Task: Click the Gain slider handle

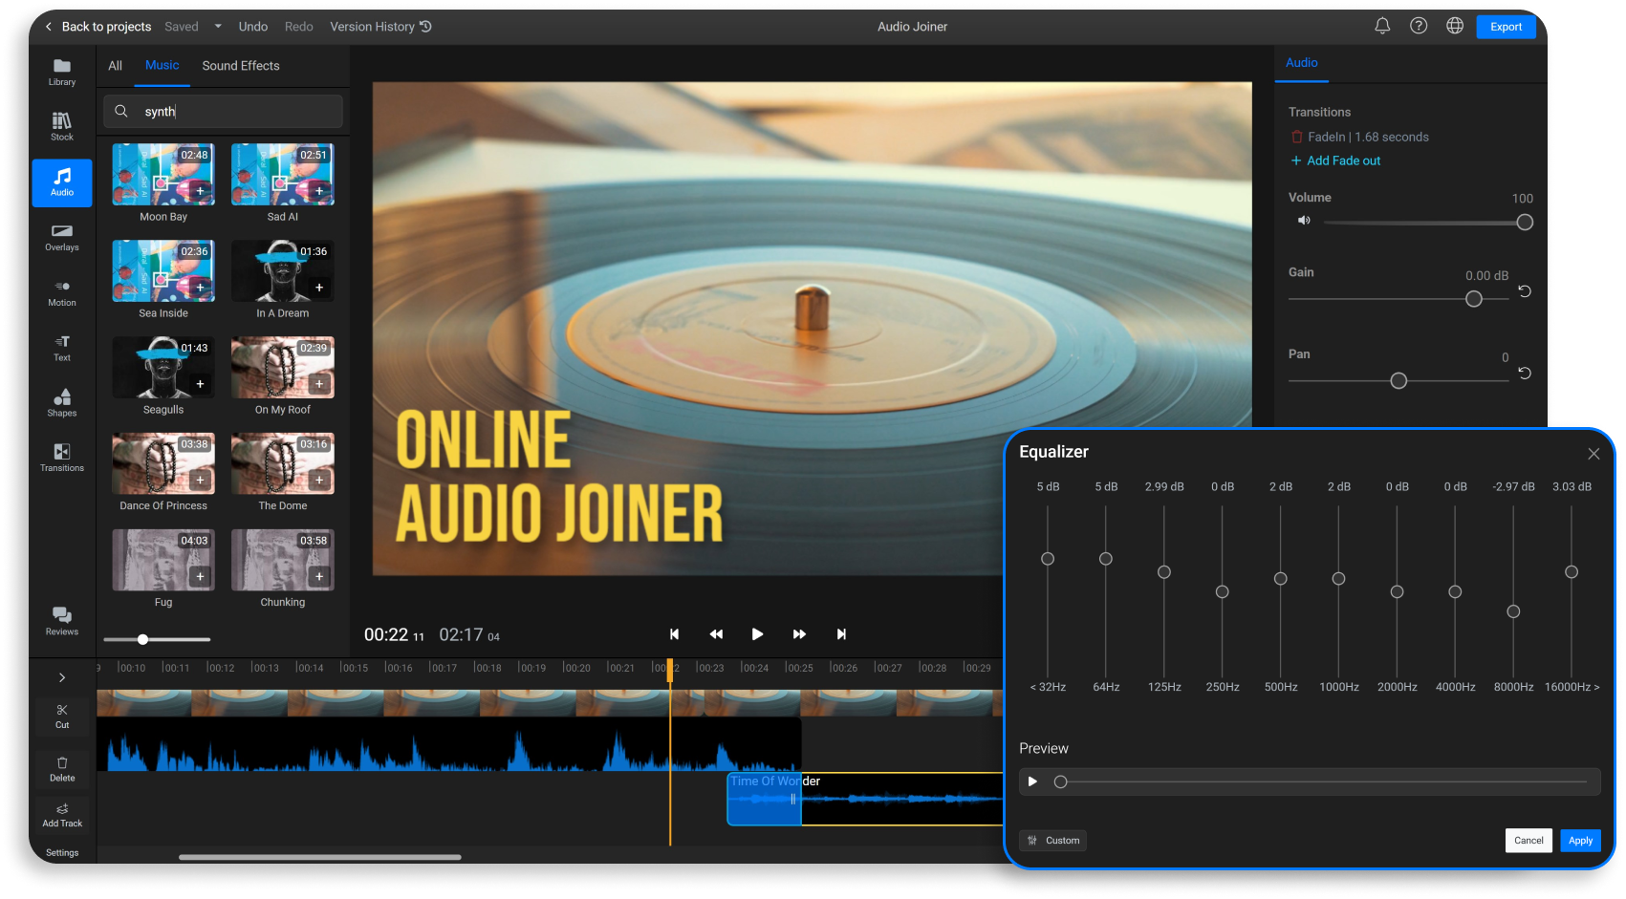Action: point(1473,298)
